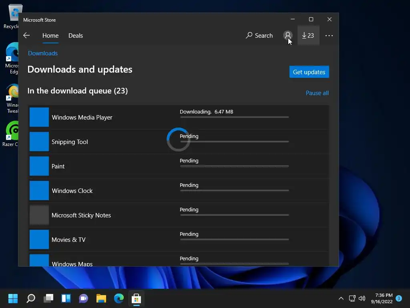Viewport: 410px width, 308px height.
Task: Select the Microsoft Sticky Notes row name
Action: click(x=81, y=215)
